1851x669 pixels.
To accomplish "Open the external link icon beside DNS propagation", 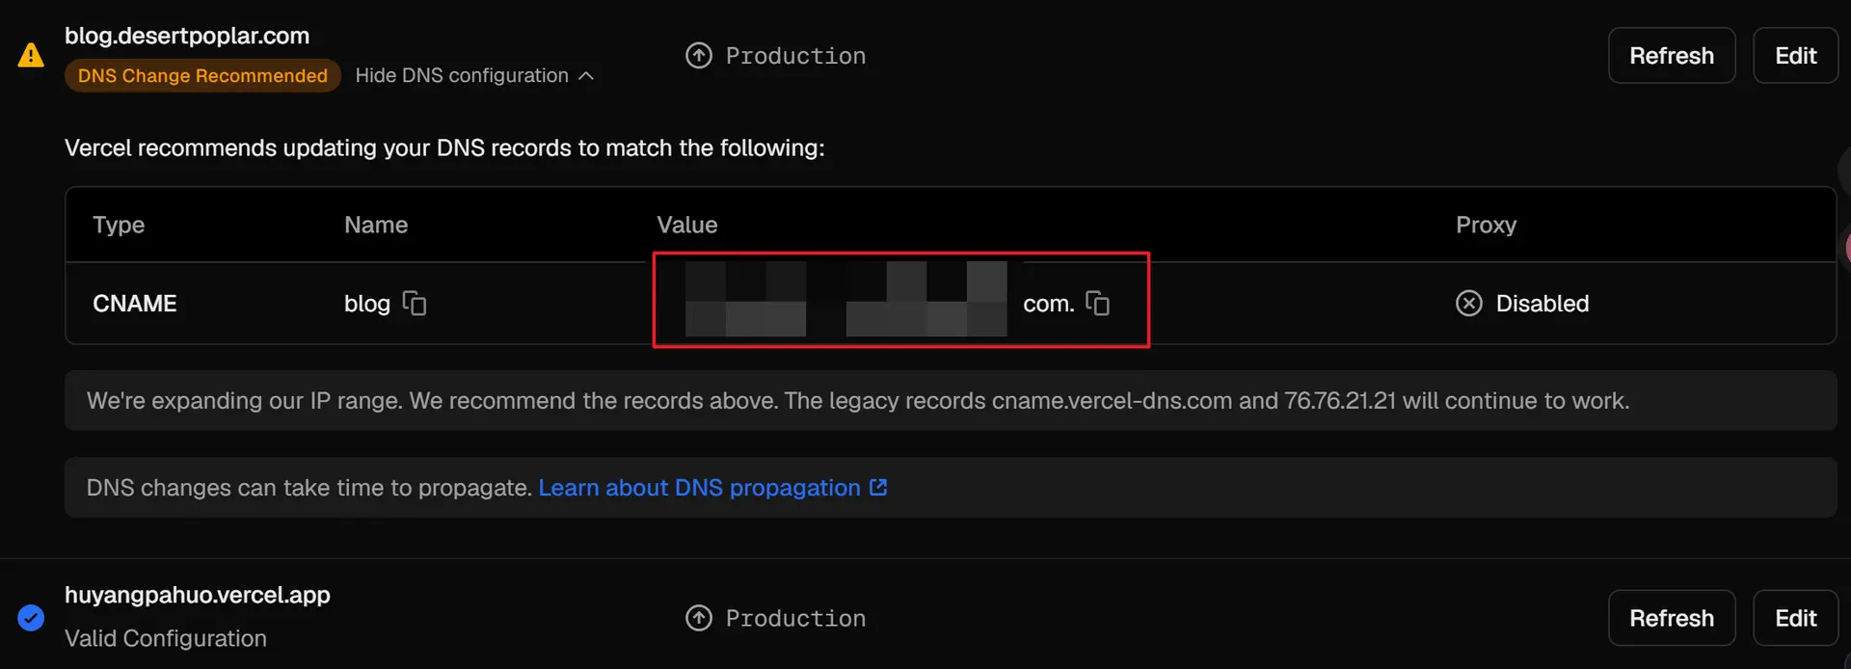I will click(878, 488).
